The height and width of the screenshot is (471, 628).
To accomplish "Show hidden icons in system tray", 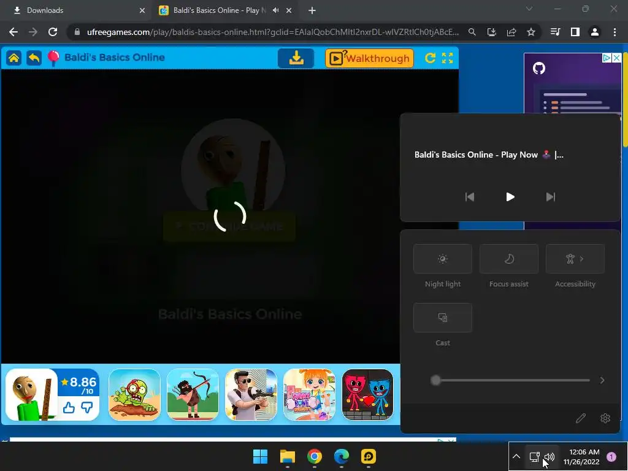I will (516, 456).
